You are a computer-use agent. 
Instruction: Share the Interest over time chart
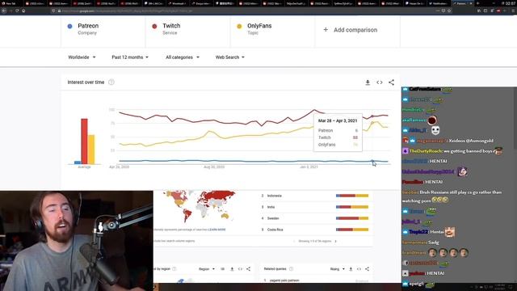(x=391, y=82)
